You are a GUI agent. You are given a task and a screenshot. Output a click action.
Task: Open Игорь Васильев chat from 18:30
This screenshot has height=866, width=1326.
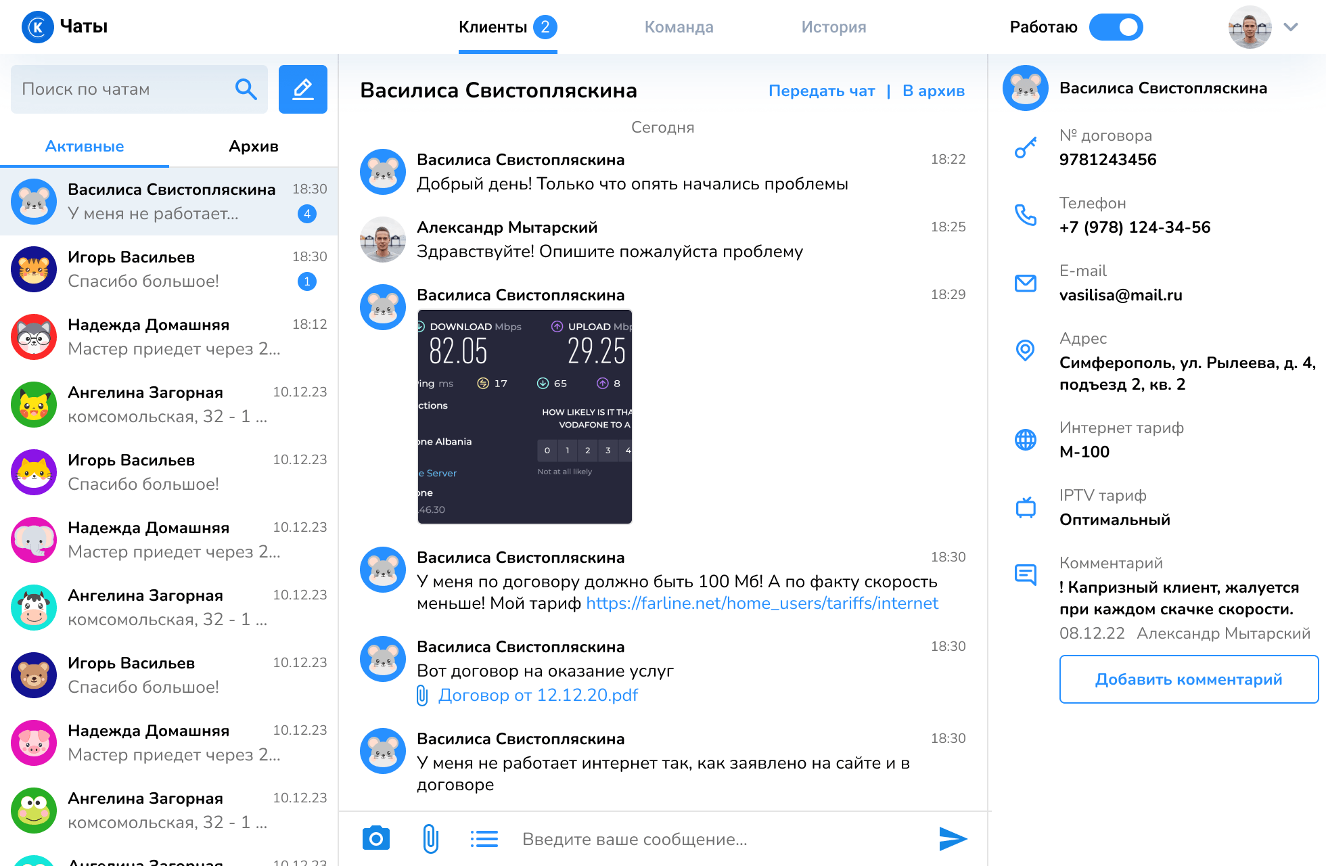169,269
